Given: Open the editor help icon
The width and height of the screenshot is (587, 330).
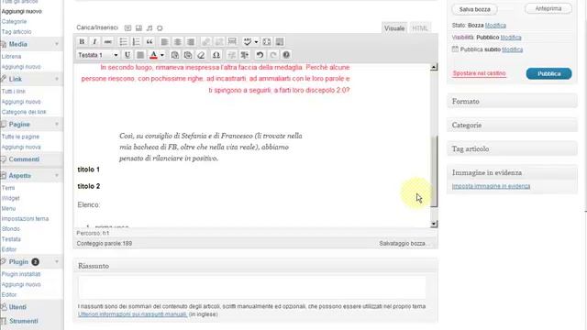Looking at the screenshot, I should click(286, 55).
